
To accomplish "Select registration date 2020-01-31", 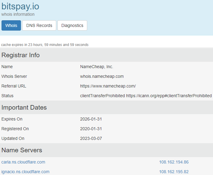I will (91, 129).
